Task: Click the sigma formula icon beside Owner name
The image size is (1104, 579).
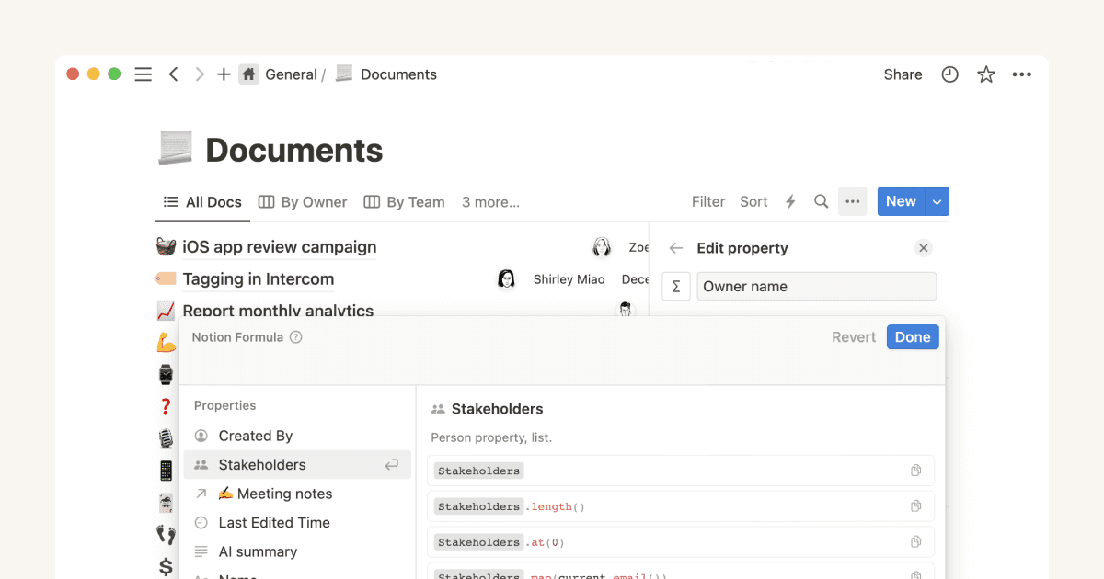Action: click(x=676, y=286)
